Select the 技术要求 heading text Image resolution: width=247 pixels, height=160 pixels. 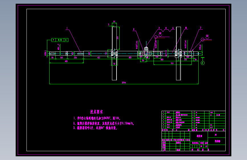96,112
